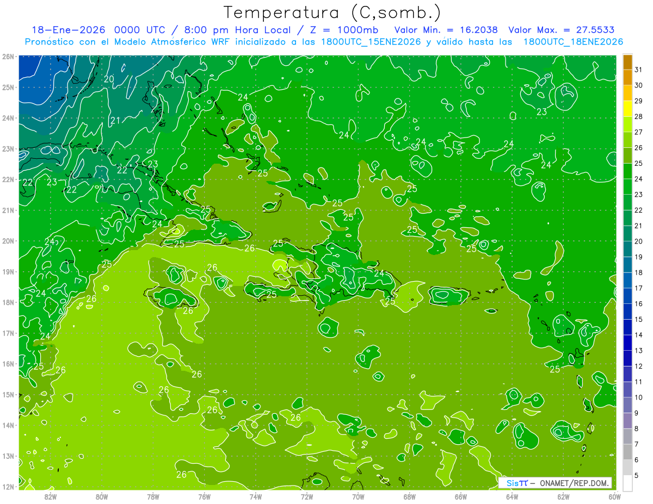The height and width of the screenshot is (504, 653).
Task: Click the 66W longitude axis label
Action: point(461,496)
